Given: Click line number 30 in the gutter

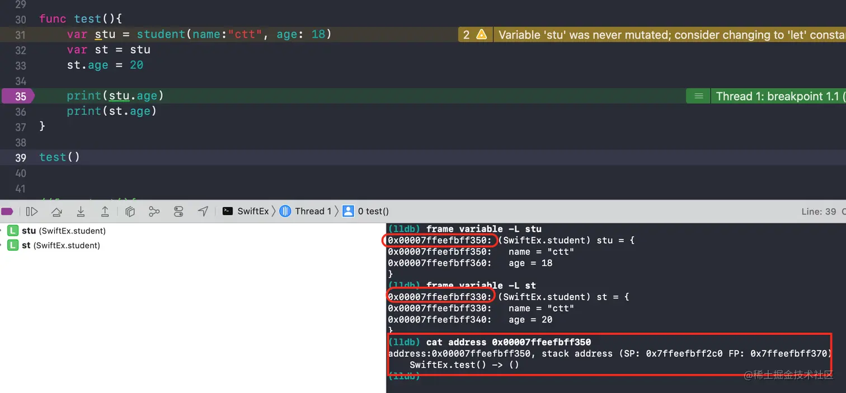Looking at the screenshot, I should point(21,20).
